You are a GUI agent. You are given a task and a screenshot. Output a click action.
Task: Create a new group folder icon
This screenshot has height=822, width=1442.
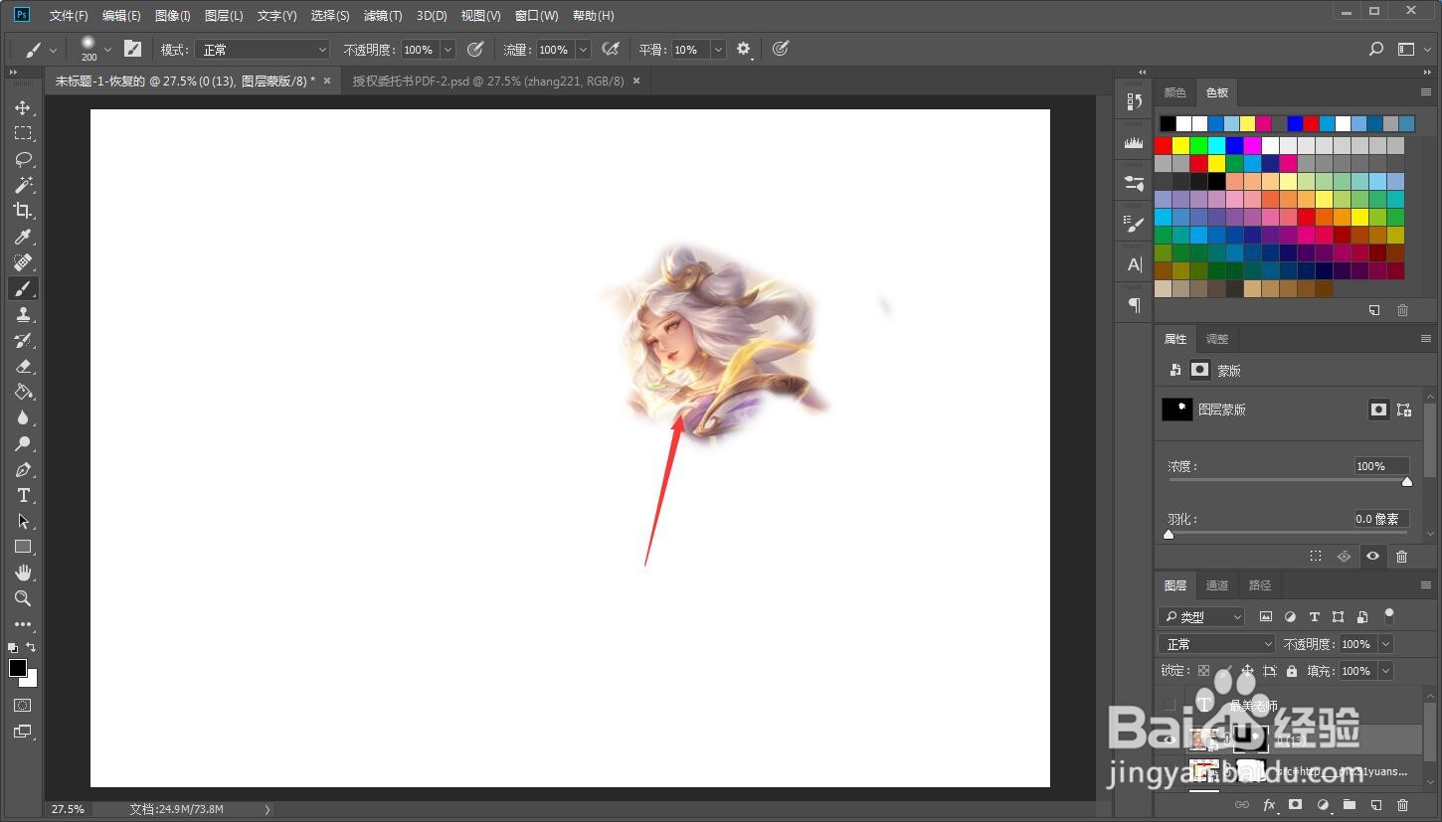pos(1350,805)
